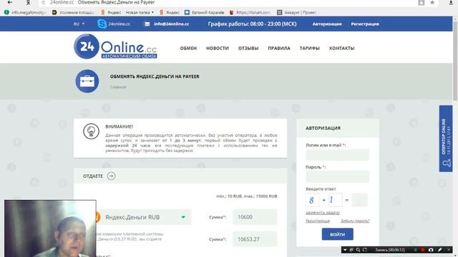Open the ОТЗЫВЫ menu item
Viewport: 458px width, 257px height.
(x=248, y=48)
